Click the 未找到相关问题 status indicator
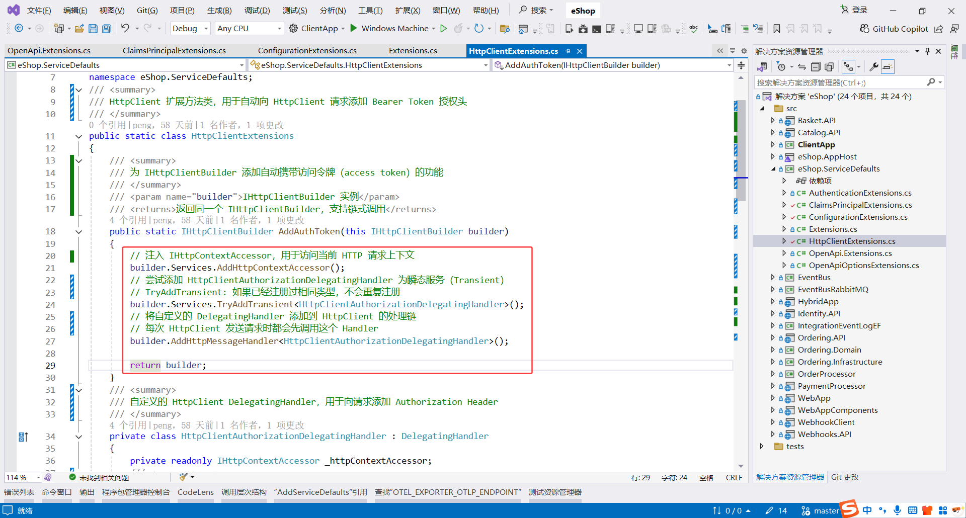The width and height of the screenshot is (966, 518). 99,477
